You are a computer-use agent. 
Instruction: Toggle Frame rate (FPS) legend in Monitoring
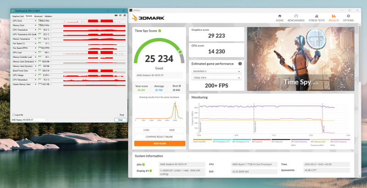tap(202, 141)
